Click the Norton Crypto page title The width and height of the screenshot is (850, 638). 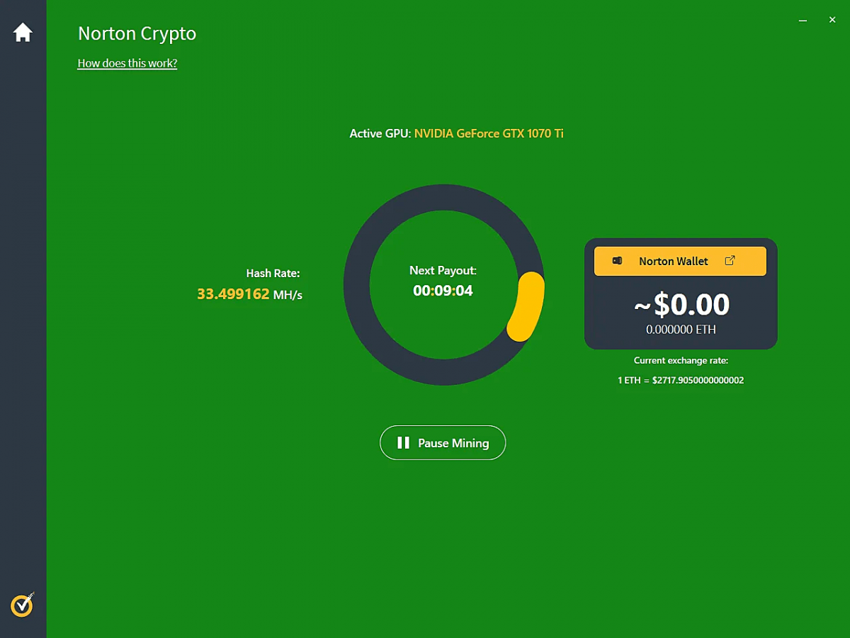(x=137, y=33)
